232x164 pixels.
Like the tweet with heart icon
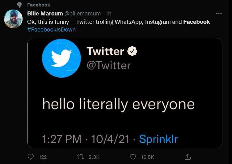133,157
